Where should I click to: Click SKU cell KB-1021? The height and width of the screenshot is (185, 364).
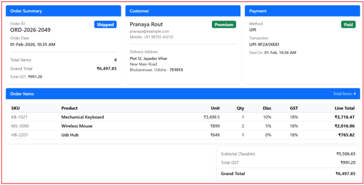point(19,117)
